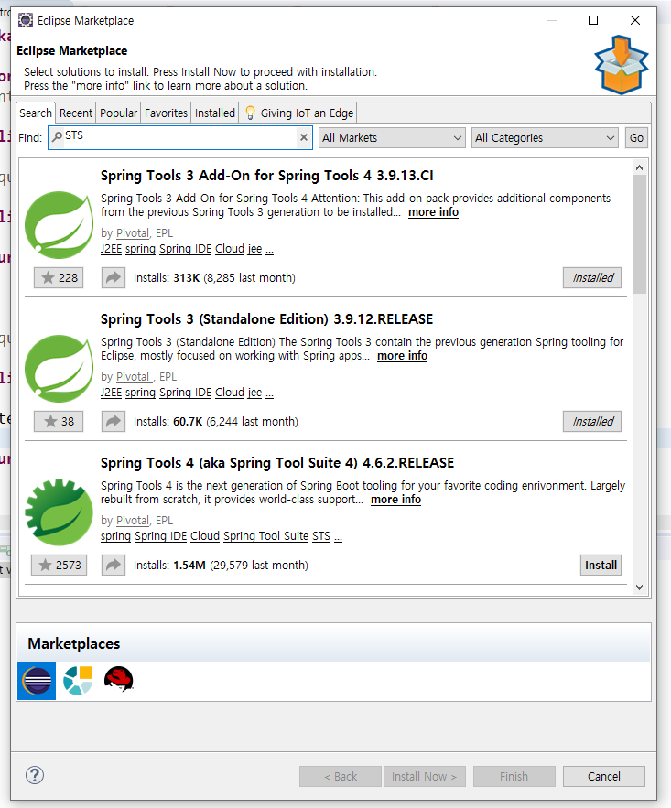Favorite Spring Tools 3 Standalone (38 stars)
The height and width of the screenshot is (808, 671).
[x=59, y=422]
